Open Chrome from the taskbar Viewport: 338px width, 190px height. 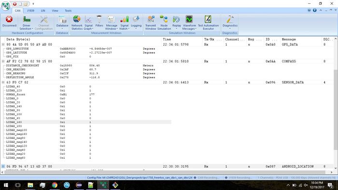55,185
